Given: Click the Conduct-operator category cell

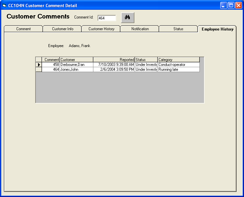Looking at the screenshot, I should click(178, 65).
